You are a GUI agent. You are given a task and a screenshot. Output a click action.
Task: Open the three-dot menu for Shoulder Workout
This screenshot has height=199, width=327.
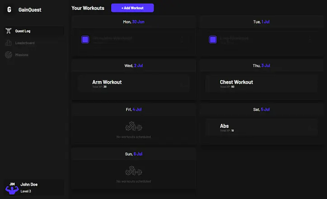click(182, 39)
